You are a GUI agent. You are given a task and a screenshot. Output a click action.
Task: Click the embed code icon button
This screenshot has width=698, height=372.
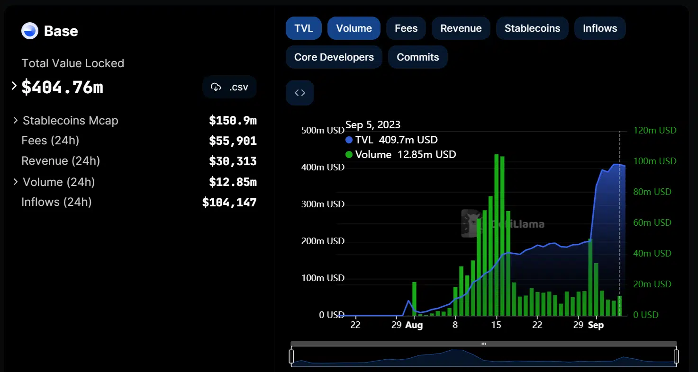tap(300, 93)
